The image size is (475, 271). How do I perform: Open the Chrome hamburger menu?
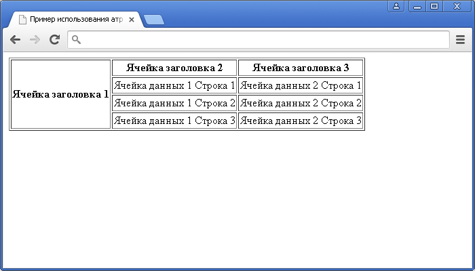point(460,40)
